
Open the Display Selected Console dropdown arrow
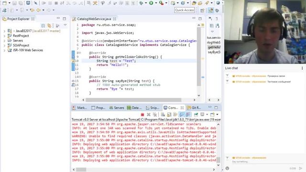(x=207, y=115)
